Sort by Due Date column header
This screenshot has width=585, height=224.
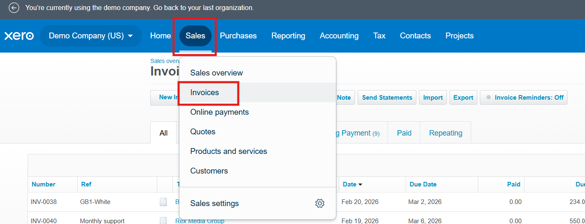pos(423,184)
